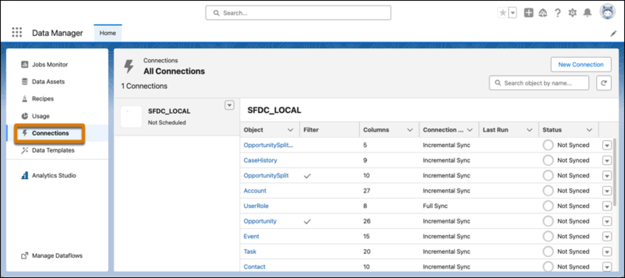Click the Search object by name field
The width and height of the screenshot is (625, 278).
539,83
